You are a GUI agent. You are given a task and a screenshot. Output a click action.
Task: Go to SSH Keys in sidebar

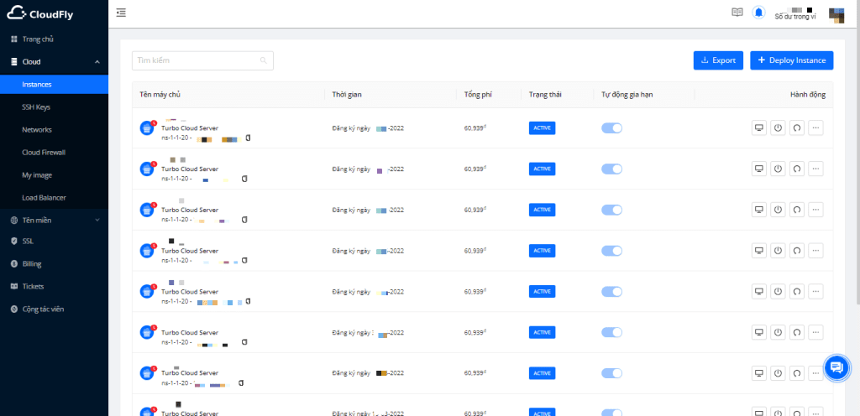(36, 107)
